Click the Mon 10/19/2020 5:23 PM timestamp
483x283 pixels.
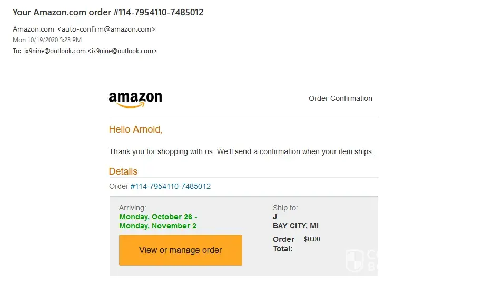(x=47, y=40)
